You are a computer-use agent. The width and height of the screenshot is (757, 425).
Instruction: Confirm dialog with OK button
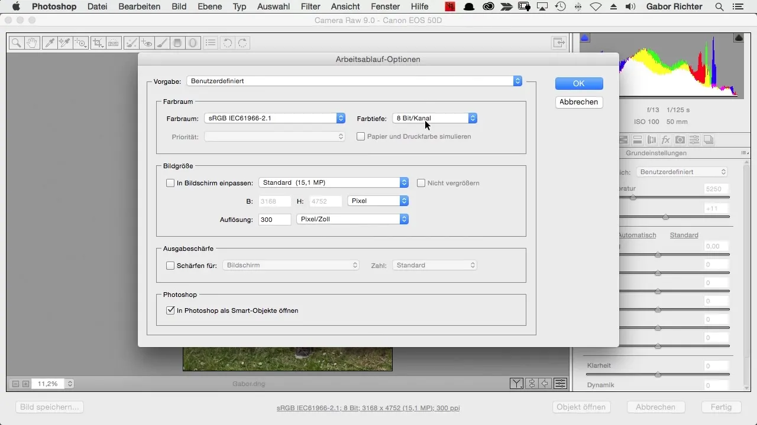pyautogui.click(x=579, y=83)
